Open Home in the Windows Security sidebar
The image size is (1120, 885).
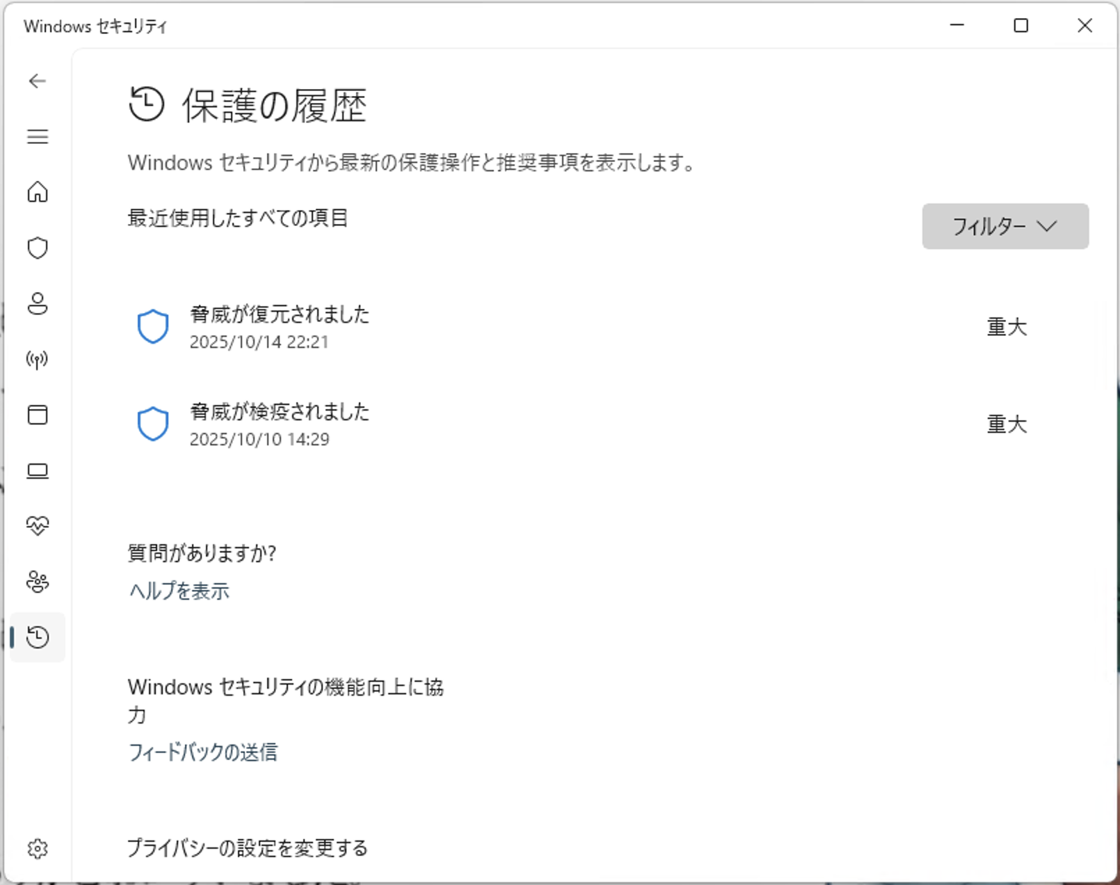pos(38,193)
